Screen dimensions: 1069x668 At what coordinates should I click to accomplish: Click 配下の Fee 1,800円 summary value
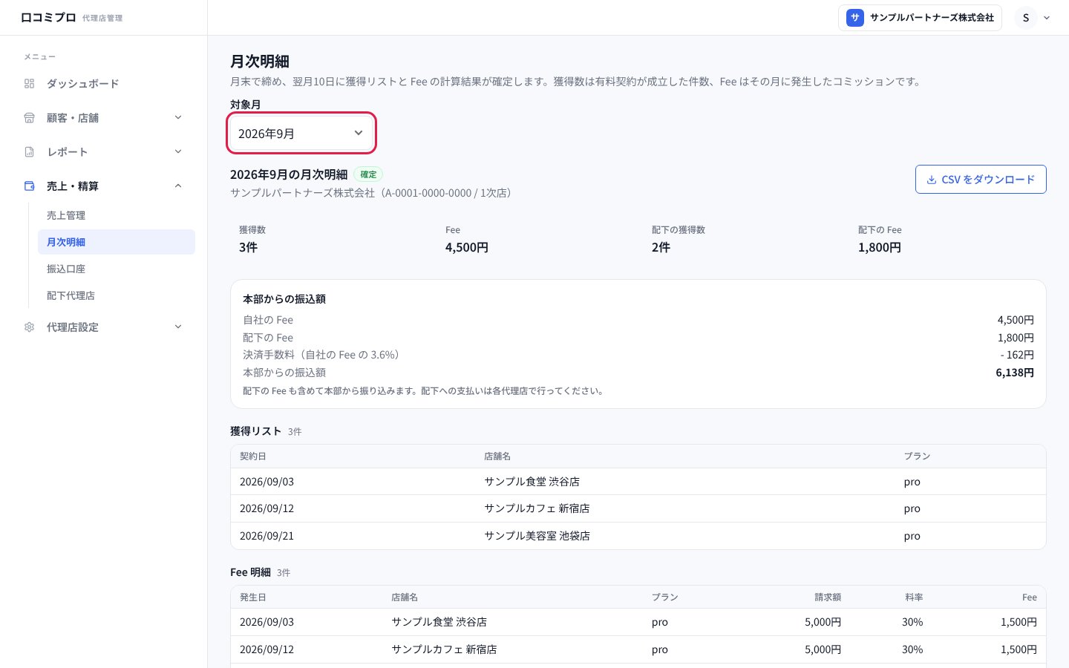pyautogui.click(x=880, y=248)
